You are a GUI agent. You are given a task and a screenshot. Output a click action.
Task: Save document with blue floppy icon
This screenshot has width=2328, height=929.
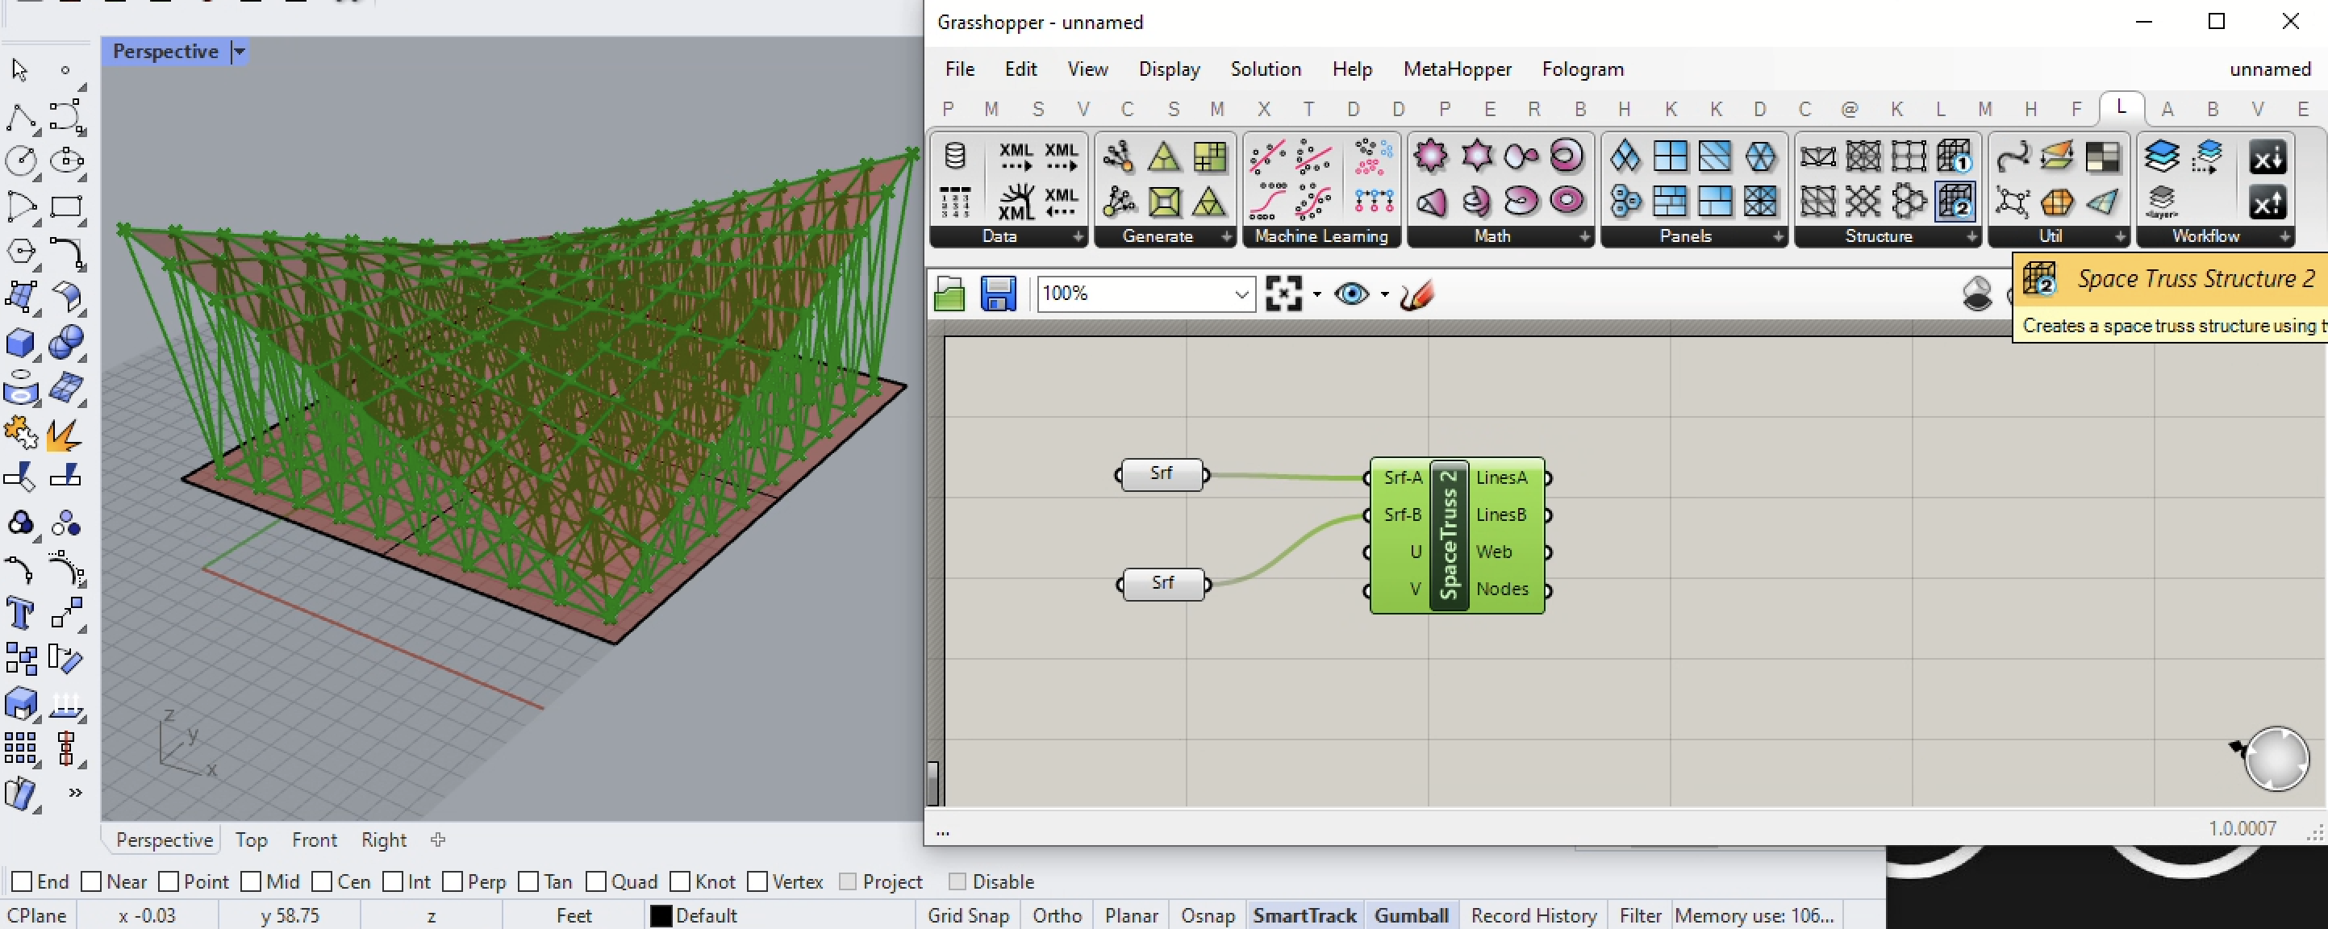998,294
